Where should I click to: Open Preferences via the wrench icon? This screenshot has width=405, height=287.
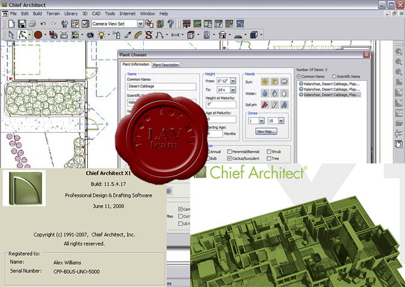pos(64,24)
